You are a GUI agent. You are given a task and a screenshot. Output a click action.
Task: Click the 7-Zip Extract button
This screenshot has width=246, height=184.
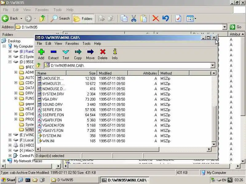(x=53, y=54)
